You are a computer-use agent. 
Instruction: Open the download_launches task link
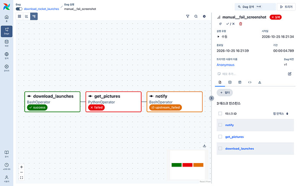(239, 148)
